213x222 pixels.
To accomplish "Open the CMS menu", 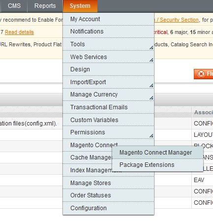I will 14,6.
